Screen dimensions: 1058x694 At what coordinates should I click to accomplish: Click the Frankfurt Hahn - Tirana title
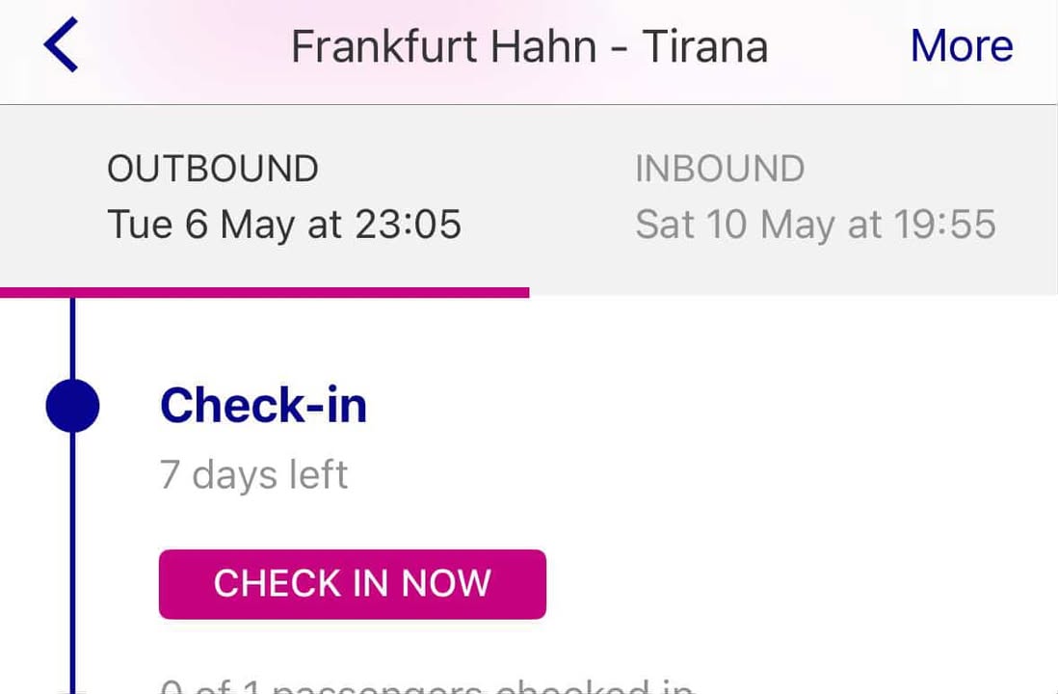529,46
